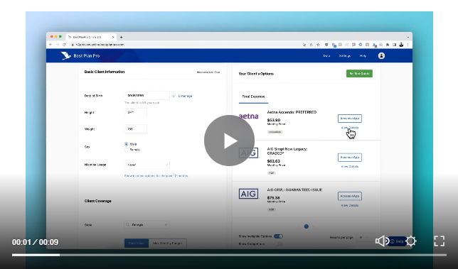Play the video with the center play button
Image resolution: width=458 pixels, height=269 pixels.
[229, 141]
